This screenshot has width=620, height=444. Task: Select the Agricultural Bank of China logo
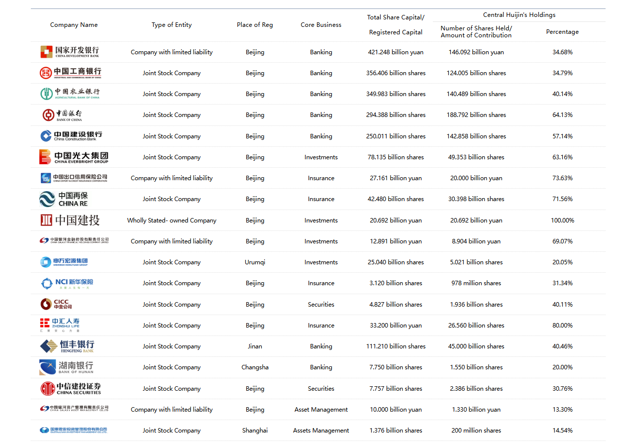tap(70, 94)
